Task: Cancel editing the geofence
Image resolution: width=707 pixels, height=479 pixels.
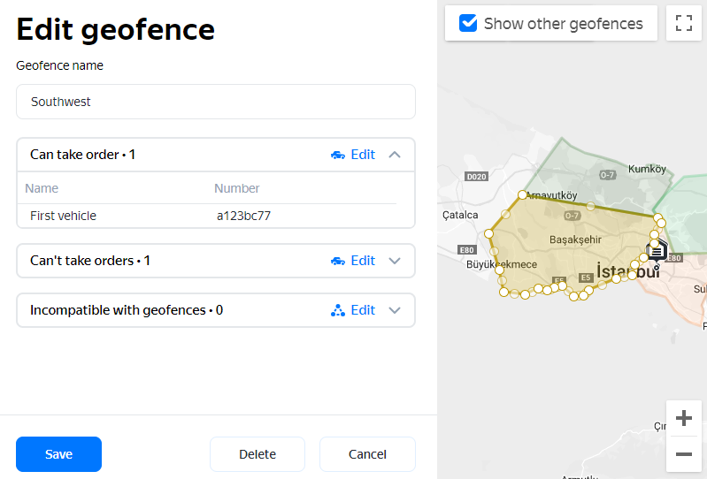Action: coord(367,454)
